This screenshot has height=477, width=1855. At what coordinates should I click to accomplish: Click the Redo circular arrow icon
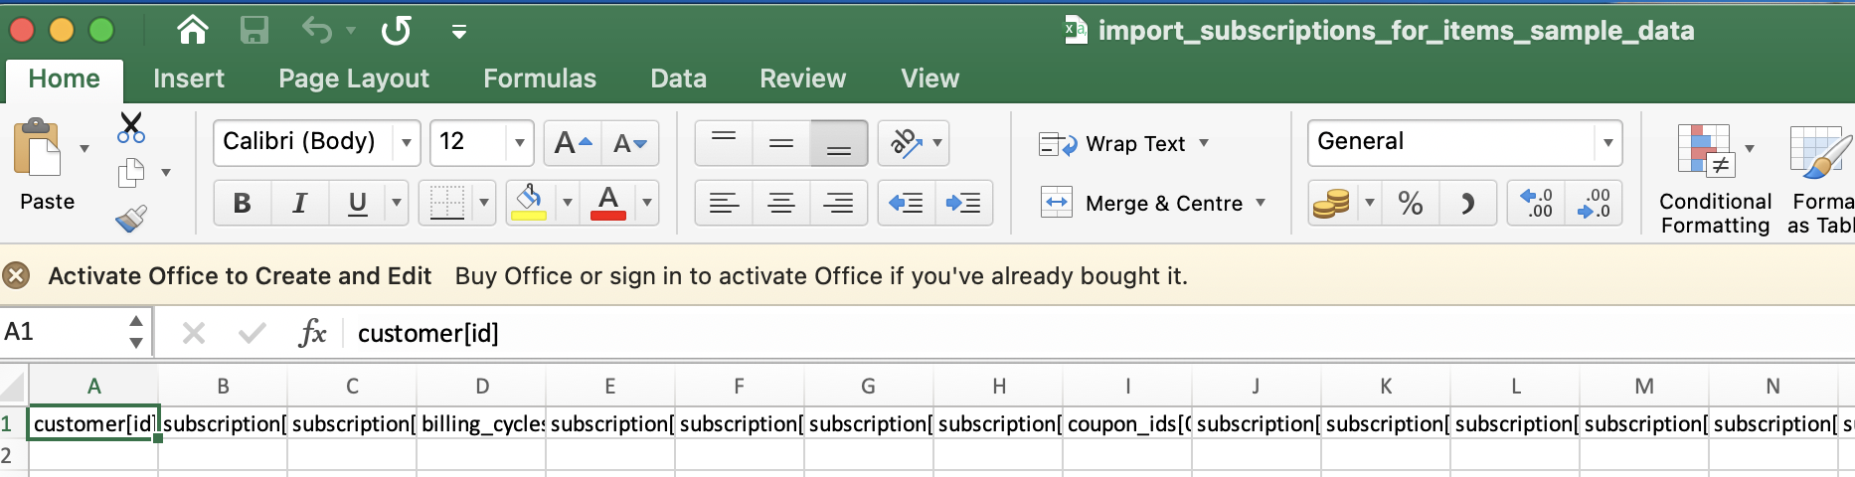396,31
